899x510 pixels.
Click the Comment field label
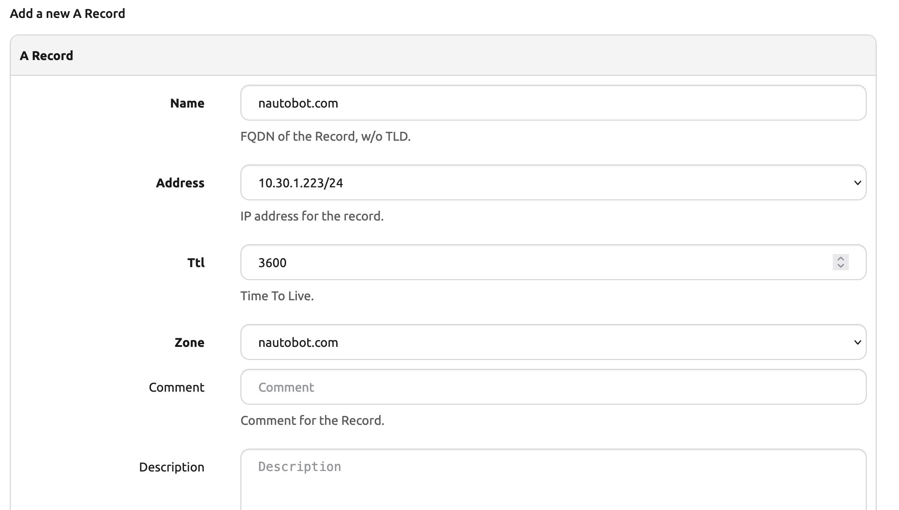(176, 388)
